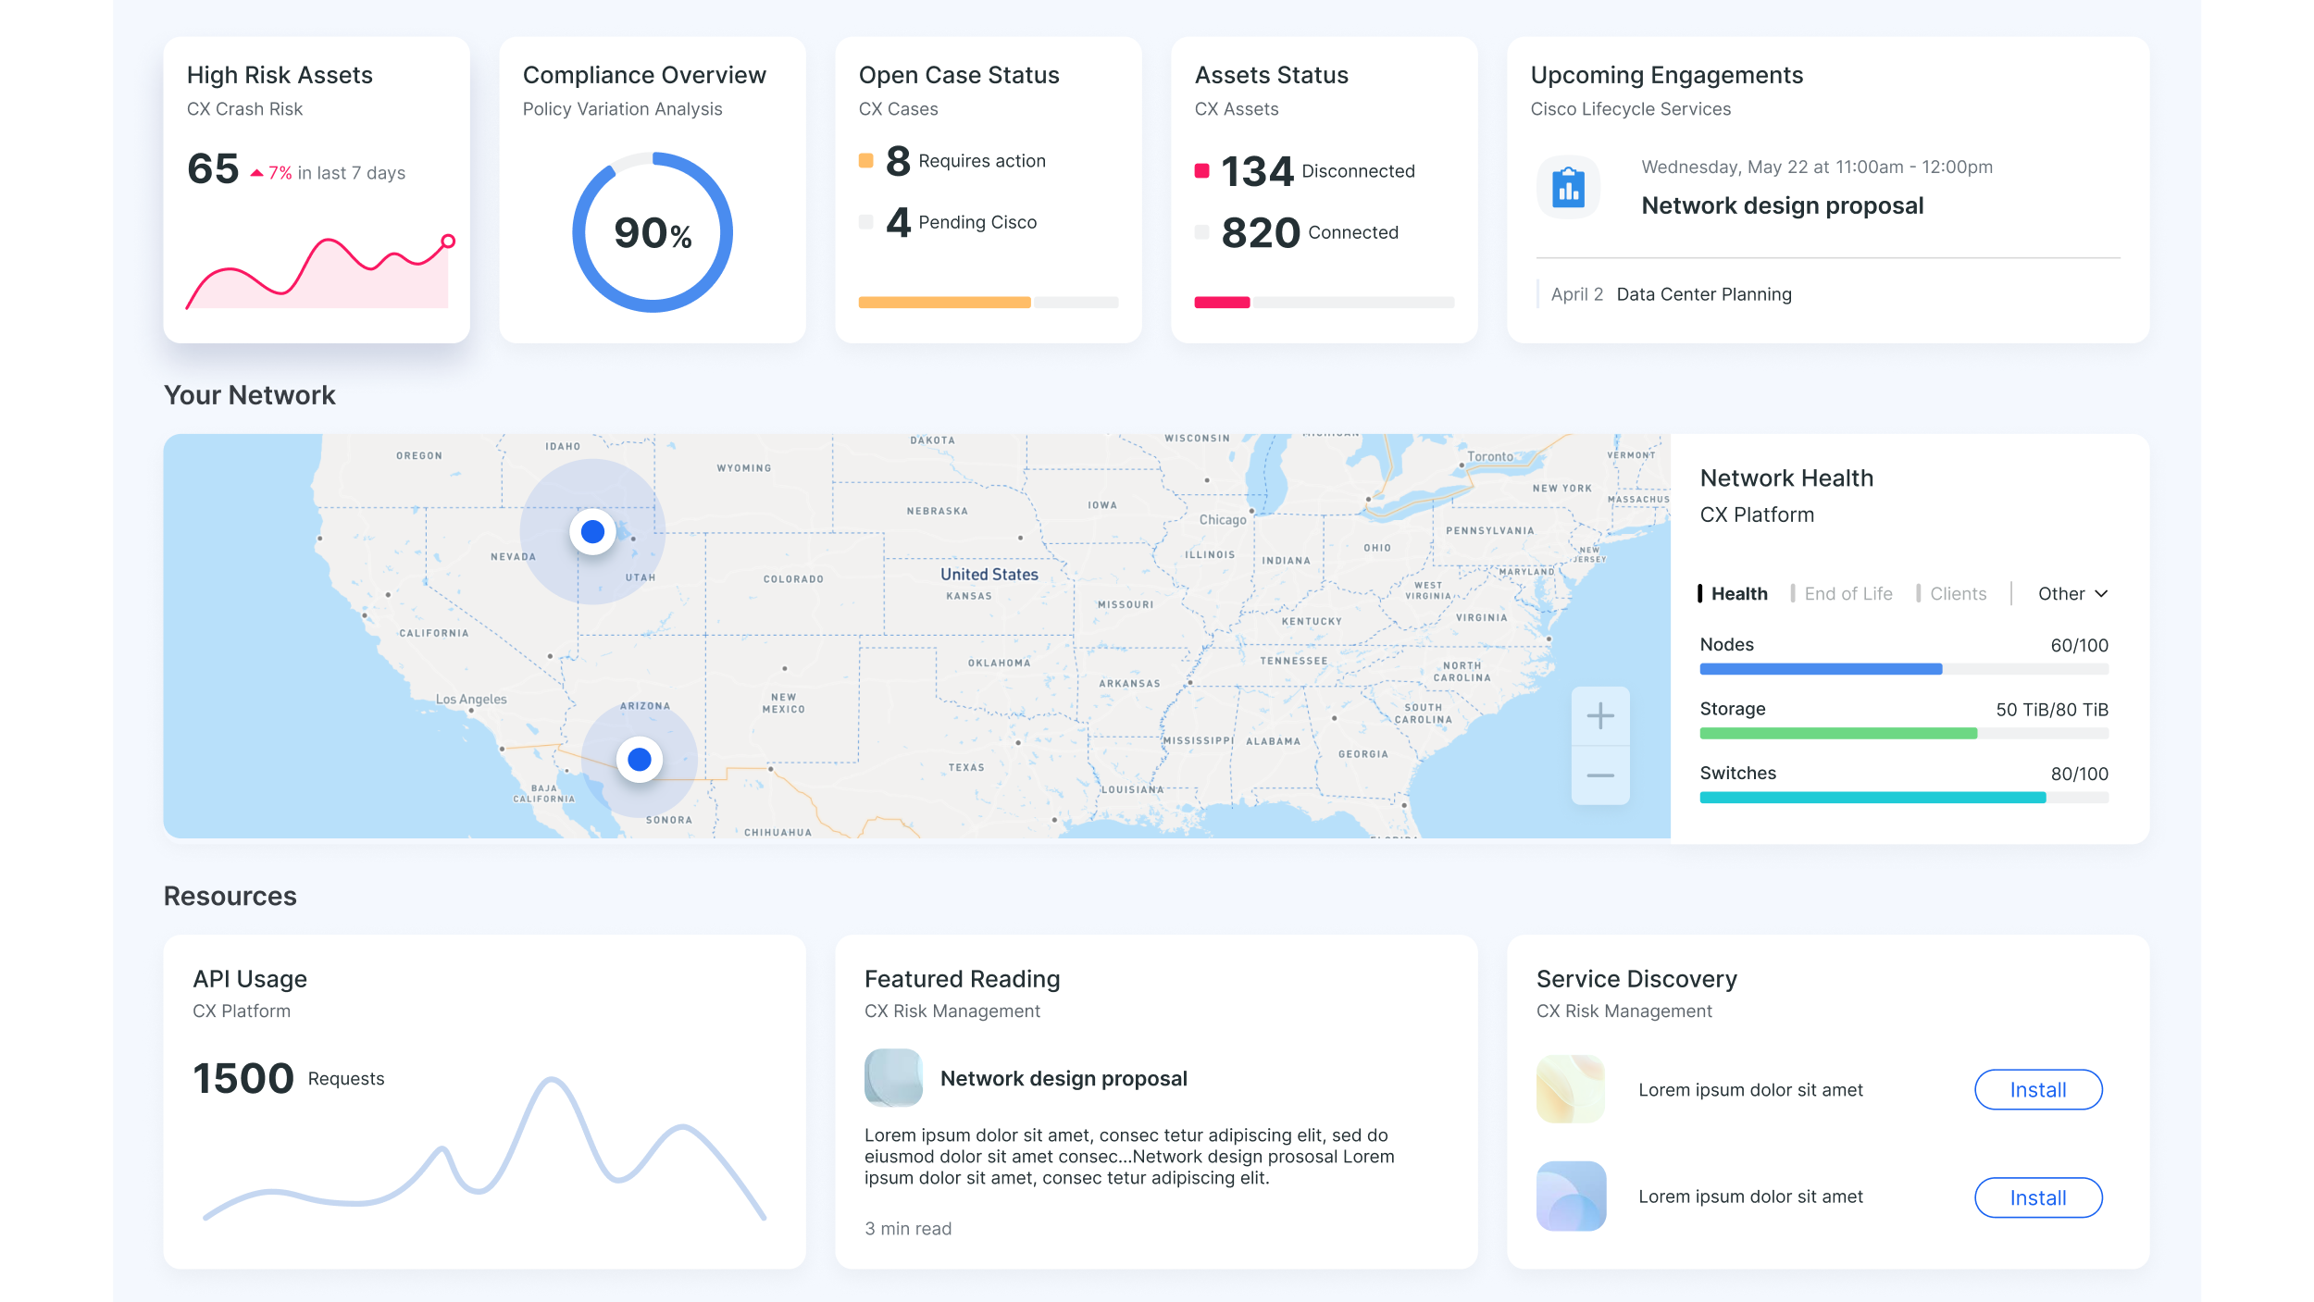Click the 134 Disconnected count
Viewport: 2314px width, 1302px height.
click(1256, 171)
